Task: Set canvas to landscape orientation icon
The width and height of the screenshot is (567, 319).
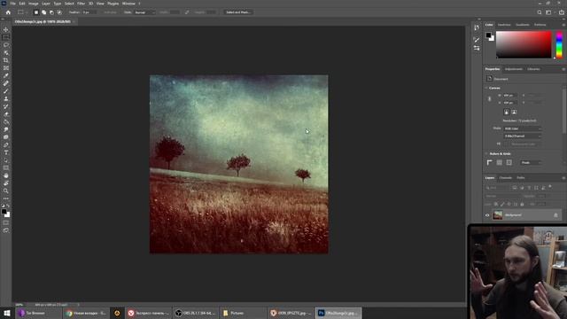Action: click(514, 113)
